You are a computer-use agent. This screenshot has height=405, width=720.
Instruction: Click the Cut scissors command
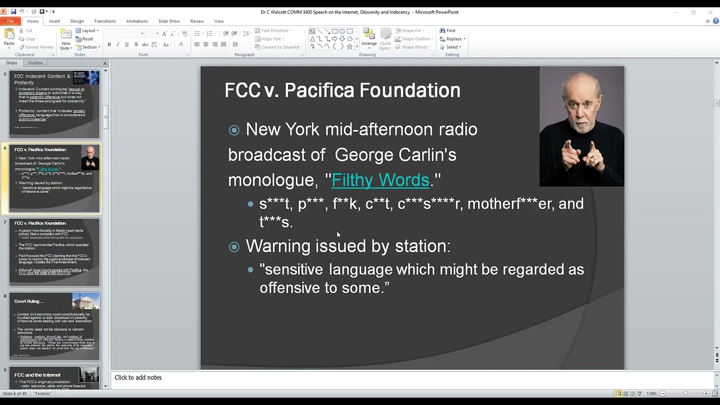[x=25, y=30]
